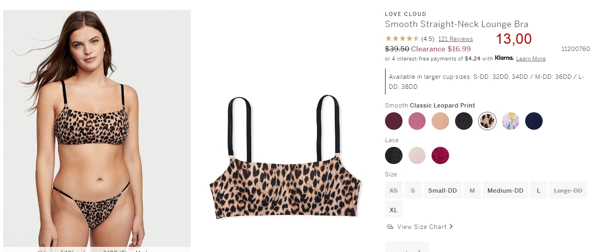598x252 pixels.
Task: Open the flat leopard bra product image
Action: pyautogui.click(x=285, y=157)
